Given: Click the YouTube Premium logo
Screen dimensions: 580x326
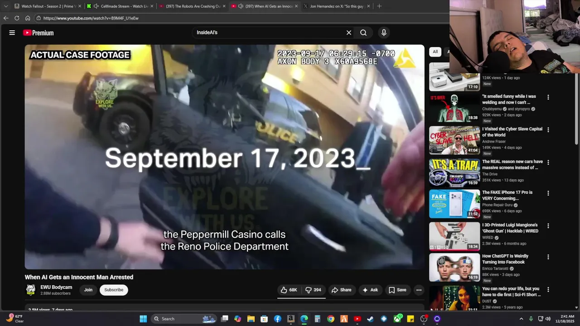Looking at the screenshot, I should click(x=39, y=33).
